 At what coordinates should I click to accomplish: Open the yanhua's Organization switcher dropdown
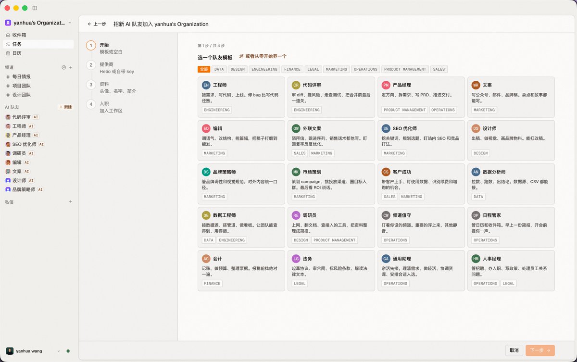tap(38, 23)
